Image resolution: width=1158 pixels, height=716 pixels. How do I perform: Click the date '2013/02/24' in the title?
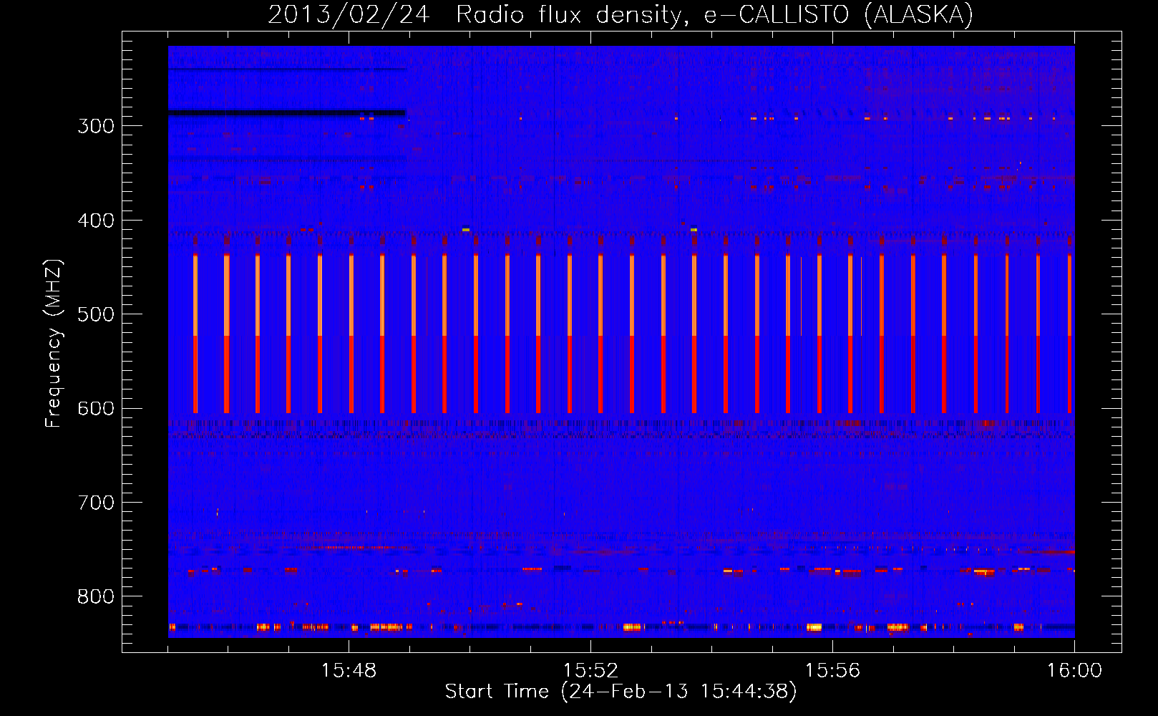coord(349,14)
